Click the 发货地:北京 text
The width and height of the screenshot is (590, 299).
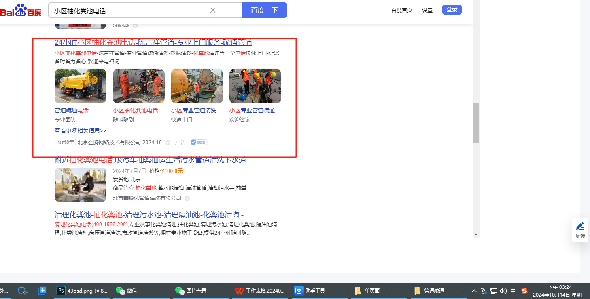(x=127, y=179)
